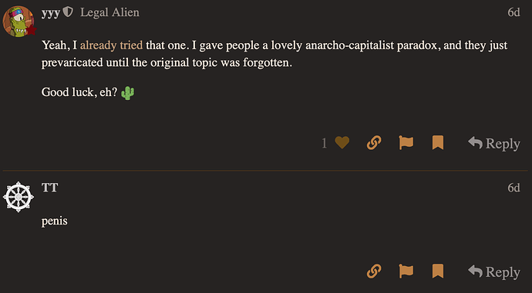Image resolution: width=532 pixels, height=293 pixels.
Task: Open yyy username profile
Action: [x=51, y=13]
